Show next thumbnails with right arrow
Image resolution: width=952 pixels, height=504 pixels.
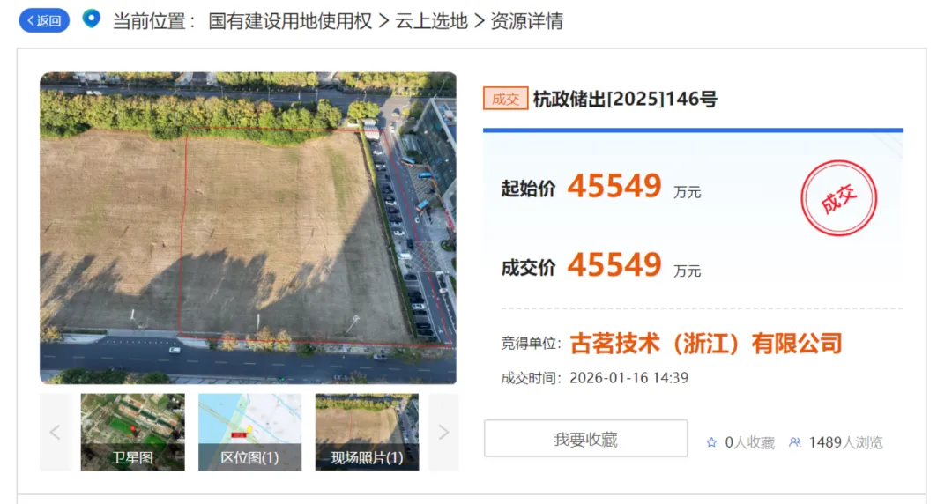(443, 433)
